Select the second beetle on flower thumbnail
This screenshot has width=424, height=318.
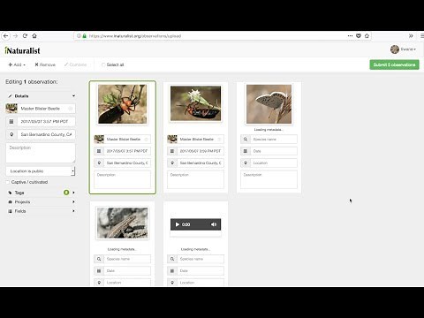tap(195, 103)
